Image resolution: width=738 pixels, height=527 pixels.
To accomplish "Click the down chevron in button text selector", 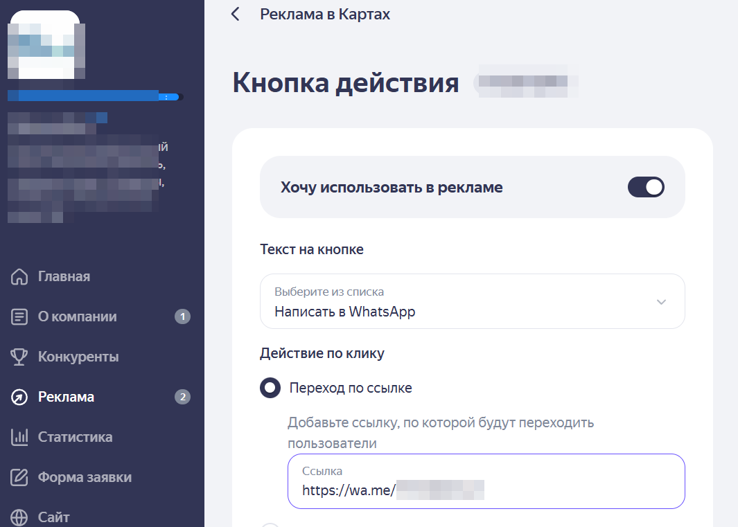I will pos(661,302).
